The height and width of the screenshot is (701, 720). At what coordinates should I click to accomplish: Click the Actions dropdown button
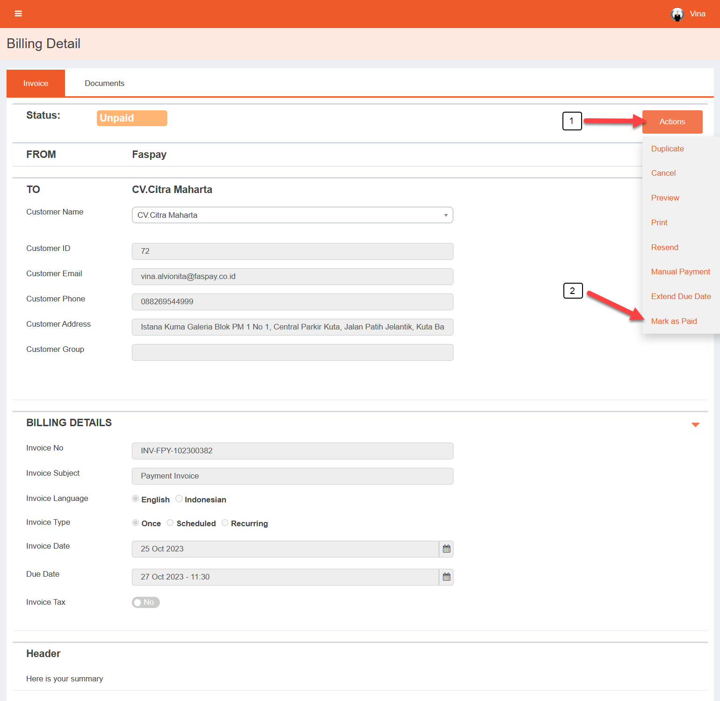(672, 122)
